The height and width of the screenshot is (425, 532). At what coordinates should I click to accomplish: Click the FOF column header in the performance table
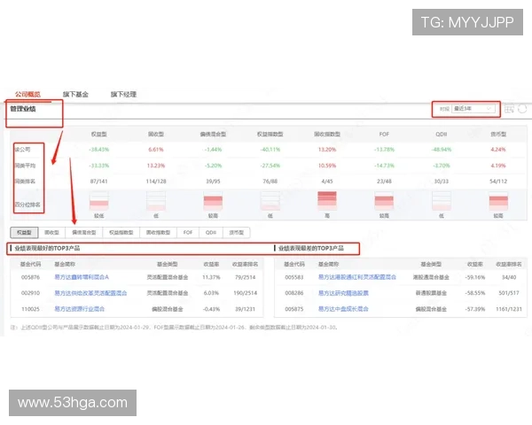click(384, 135)
